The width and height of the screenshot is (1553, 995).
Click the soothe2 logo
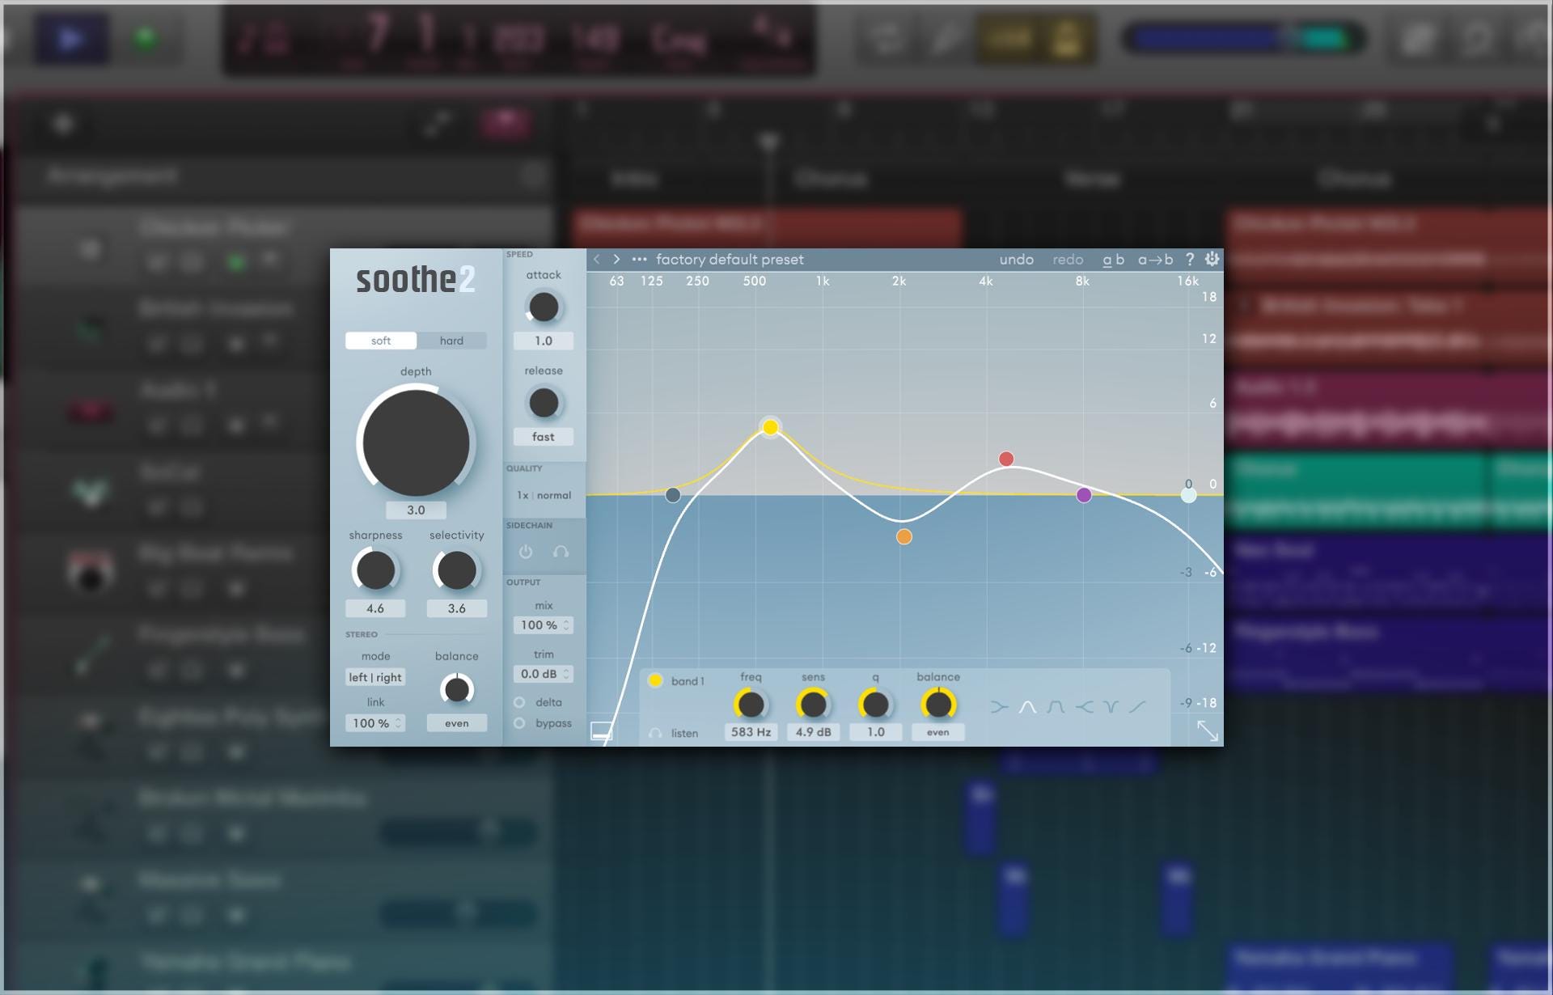click(416, 280)
